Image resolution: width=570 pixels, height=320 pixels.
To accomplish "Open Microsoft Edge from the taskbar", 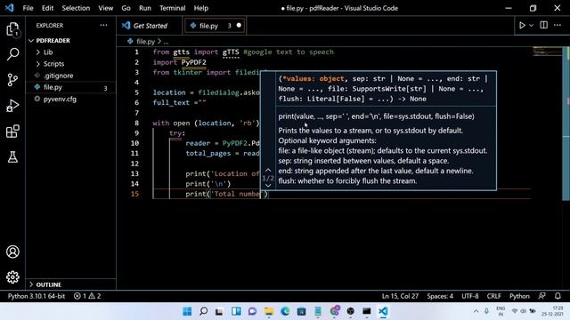I will pos(285,311).
